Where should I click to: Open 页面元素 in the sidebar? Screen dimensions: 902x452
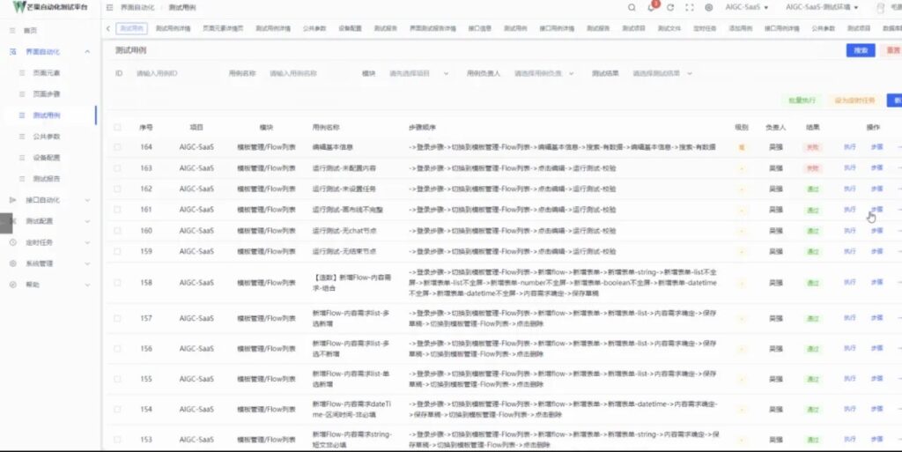[46, 73]
